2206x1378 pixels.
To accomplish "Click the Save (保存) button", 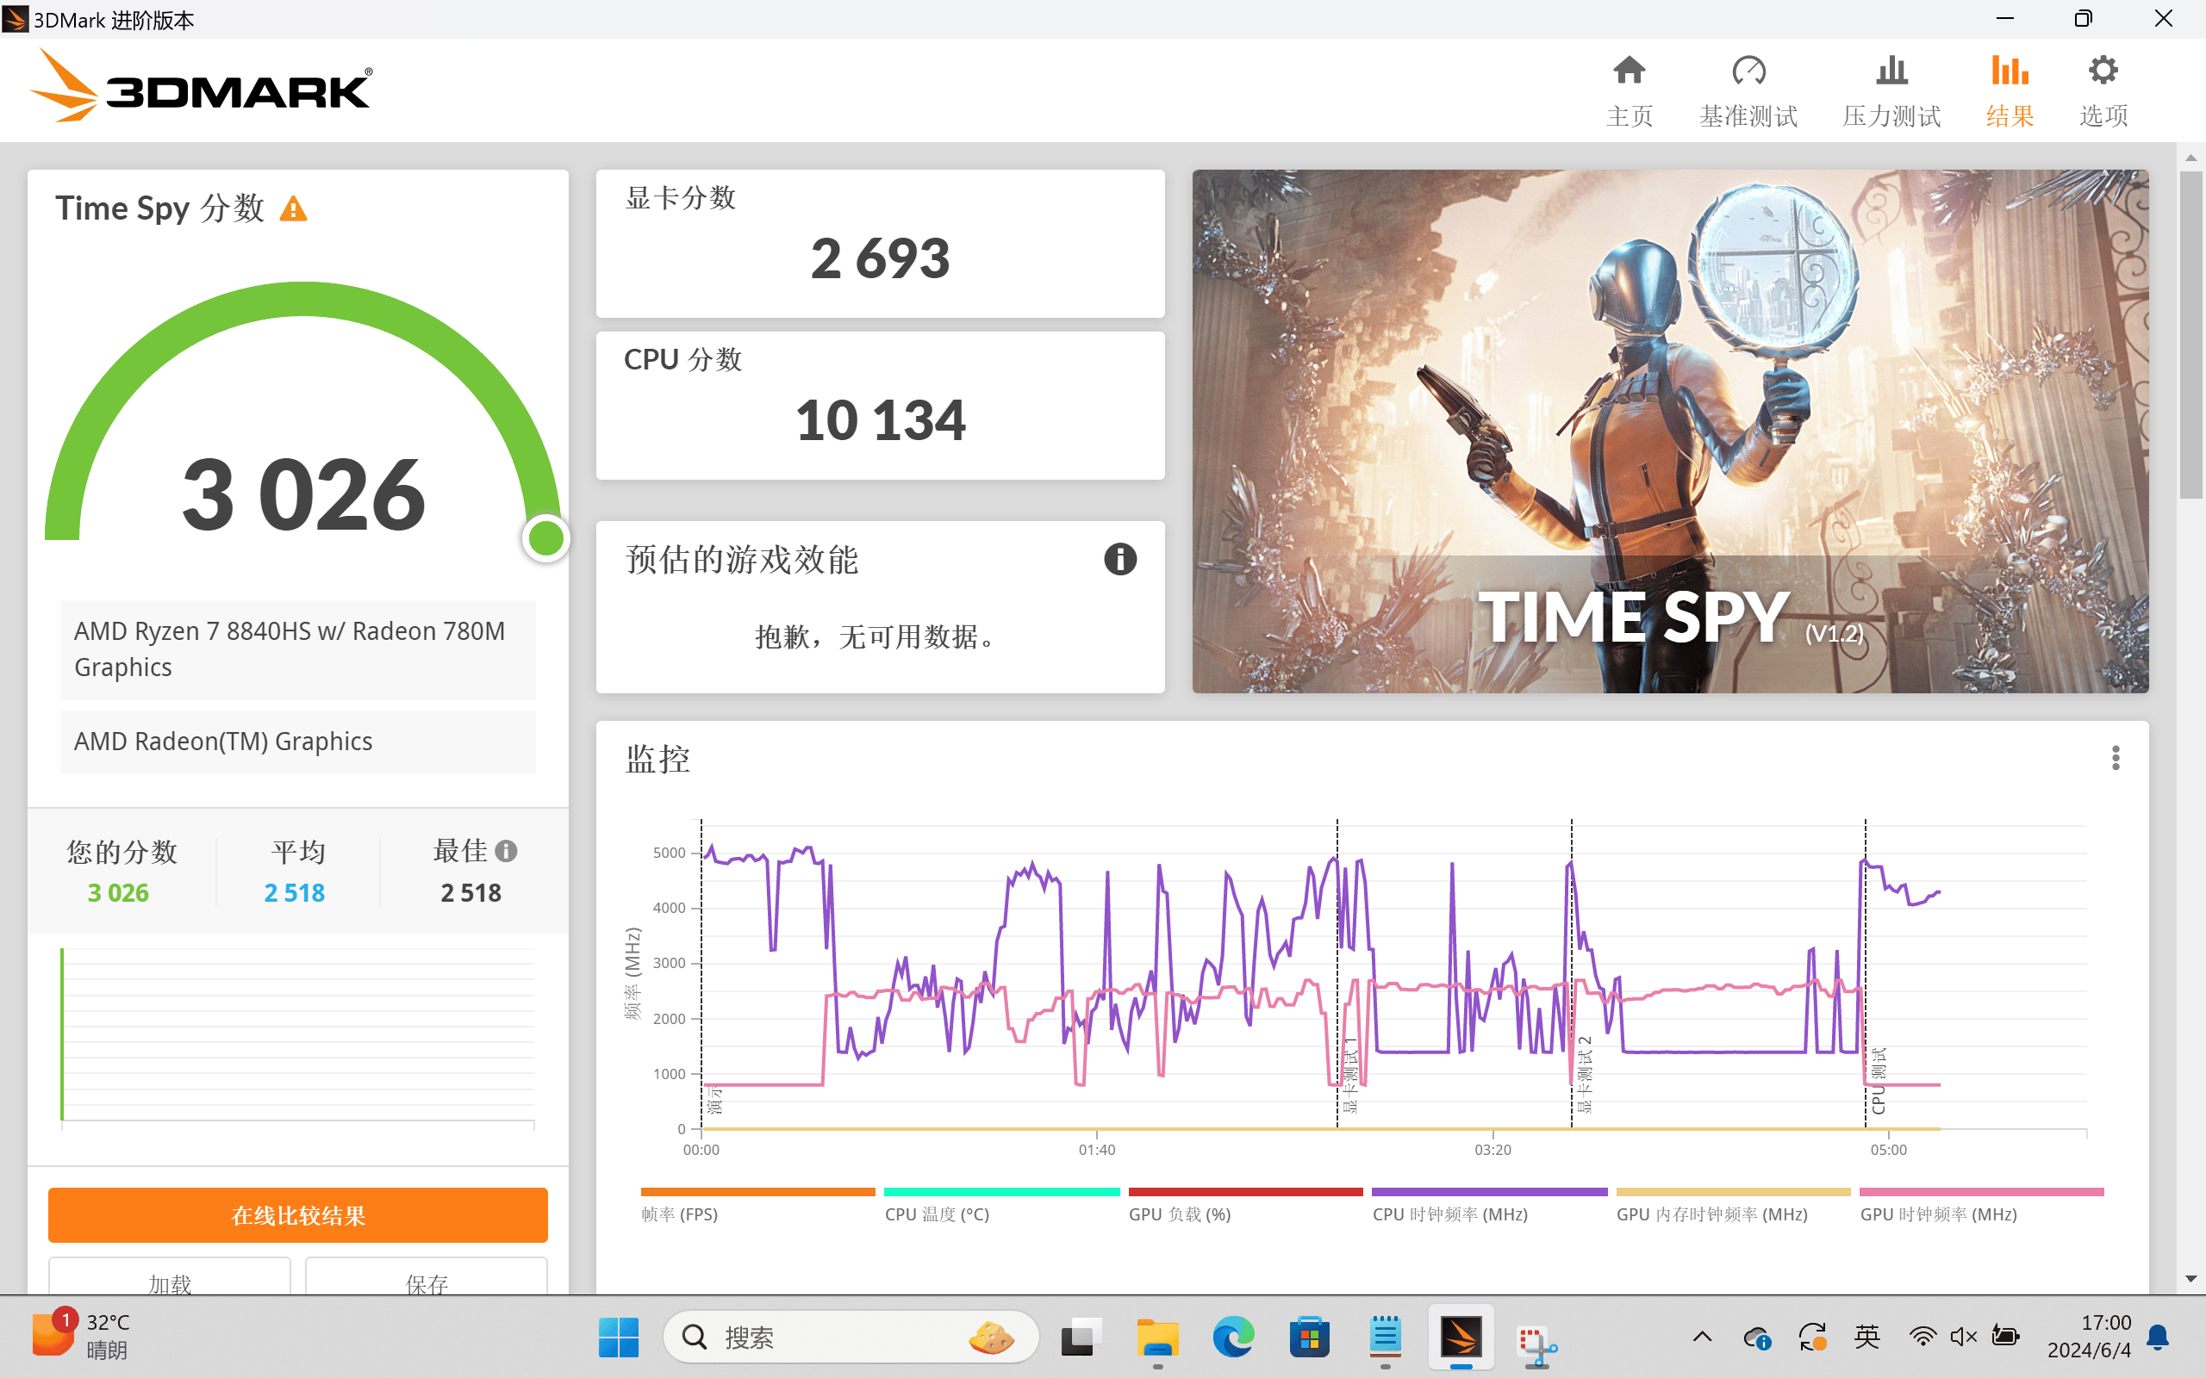I will point(426,1280).
